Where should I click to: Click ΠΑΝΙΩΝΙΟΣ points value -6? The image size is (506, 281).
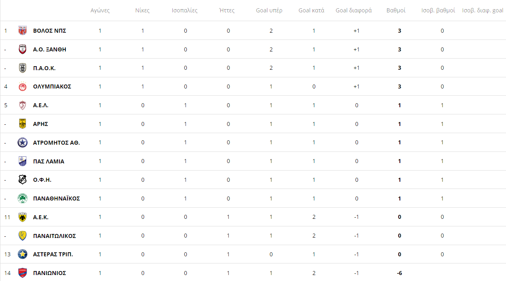point(399,273)
